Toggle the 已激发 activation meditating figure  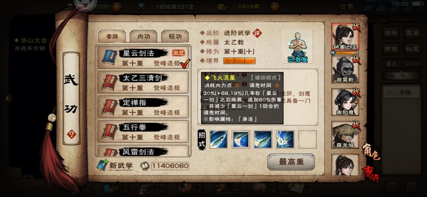297,47
